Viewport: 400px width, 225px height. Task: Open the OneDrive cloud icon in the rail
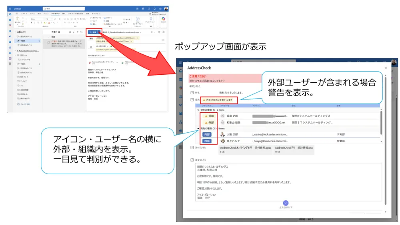(x=10, y=53)
